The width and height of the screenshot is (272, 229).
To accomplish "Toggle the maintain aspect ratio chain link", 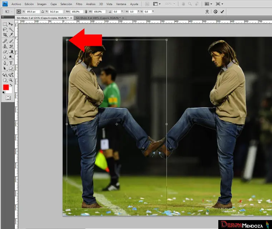I will [x=86, y=11].
